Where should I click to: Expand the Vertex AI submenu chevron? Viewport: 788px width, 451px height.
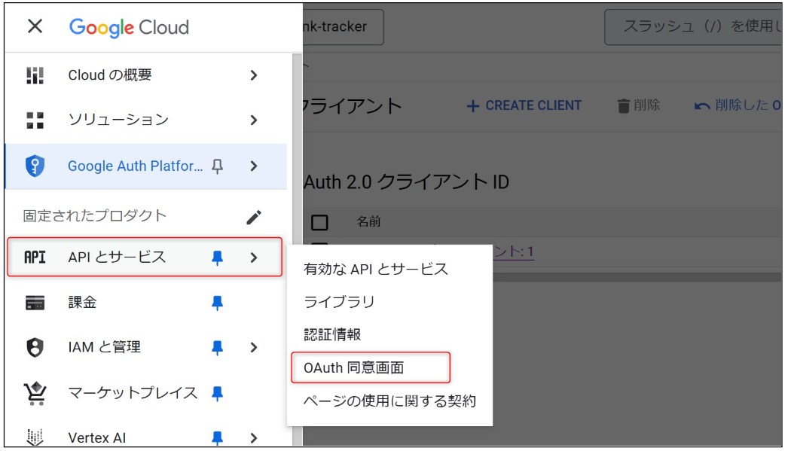point(254,438)
